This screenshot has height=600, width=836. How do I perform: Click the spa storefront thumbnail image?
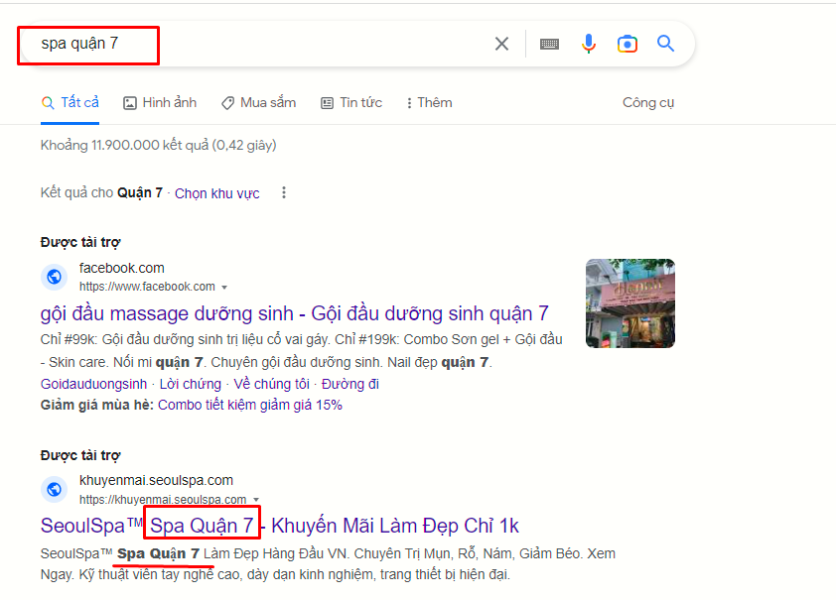point(629,302)
